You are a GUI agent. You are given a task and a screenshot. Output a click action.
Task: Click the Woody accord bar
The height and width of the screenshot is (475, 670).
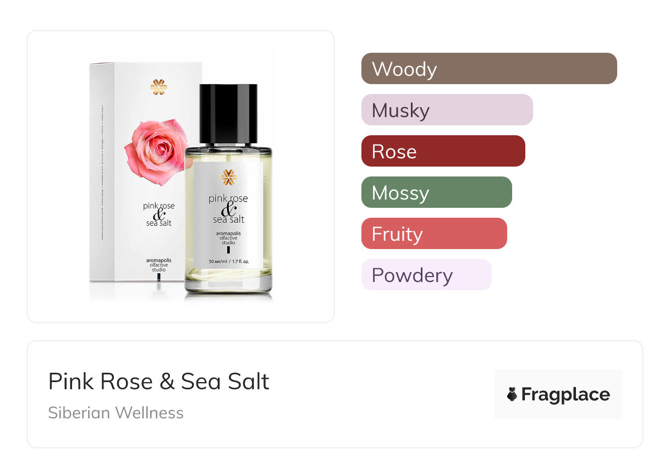[489, 69]
